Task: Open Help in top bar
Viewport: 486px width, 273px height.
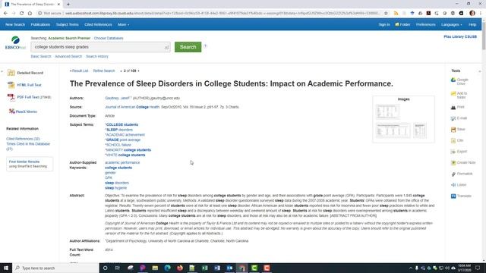Action: coord(472,24)
